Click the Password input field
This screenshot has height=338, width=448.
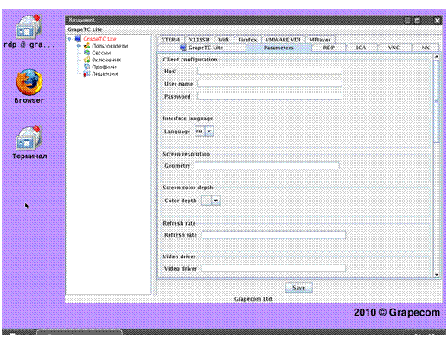(x=270, y=96)
